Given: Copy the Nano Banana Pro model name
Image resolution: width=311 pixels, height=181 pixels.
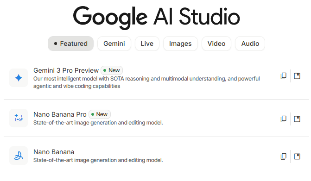Looking at the screenshot, I should coord(284,119).
